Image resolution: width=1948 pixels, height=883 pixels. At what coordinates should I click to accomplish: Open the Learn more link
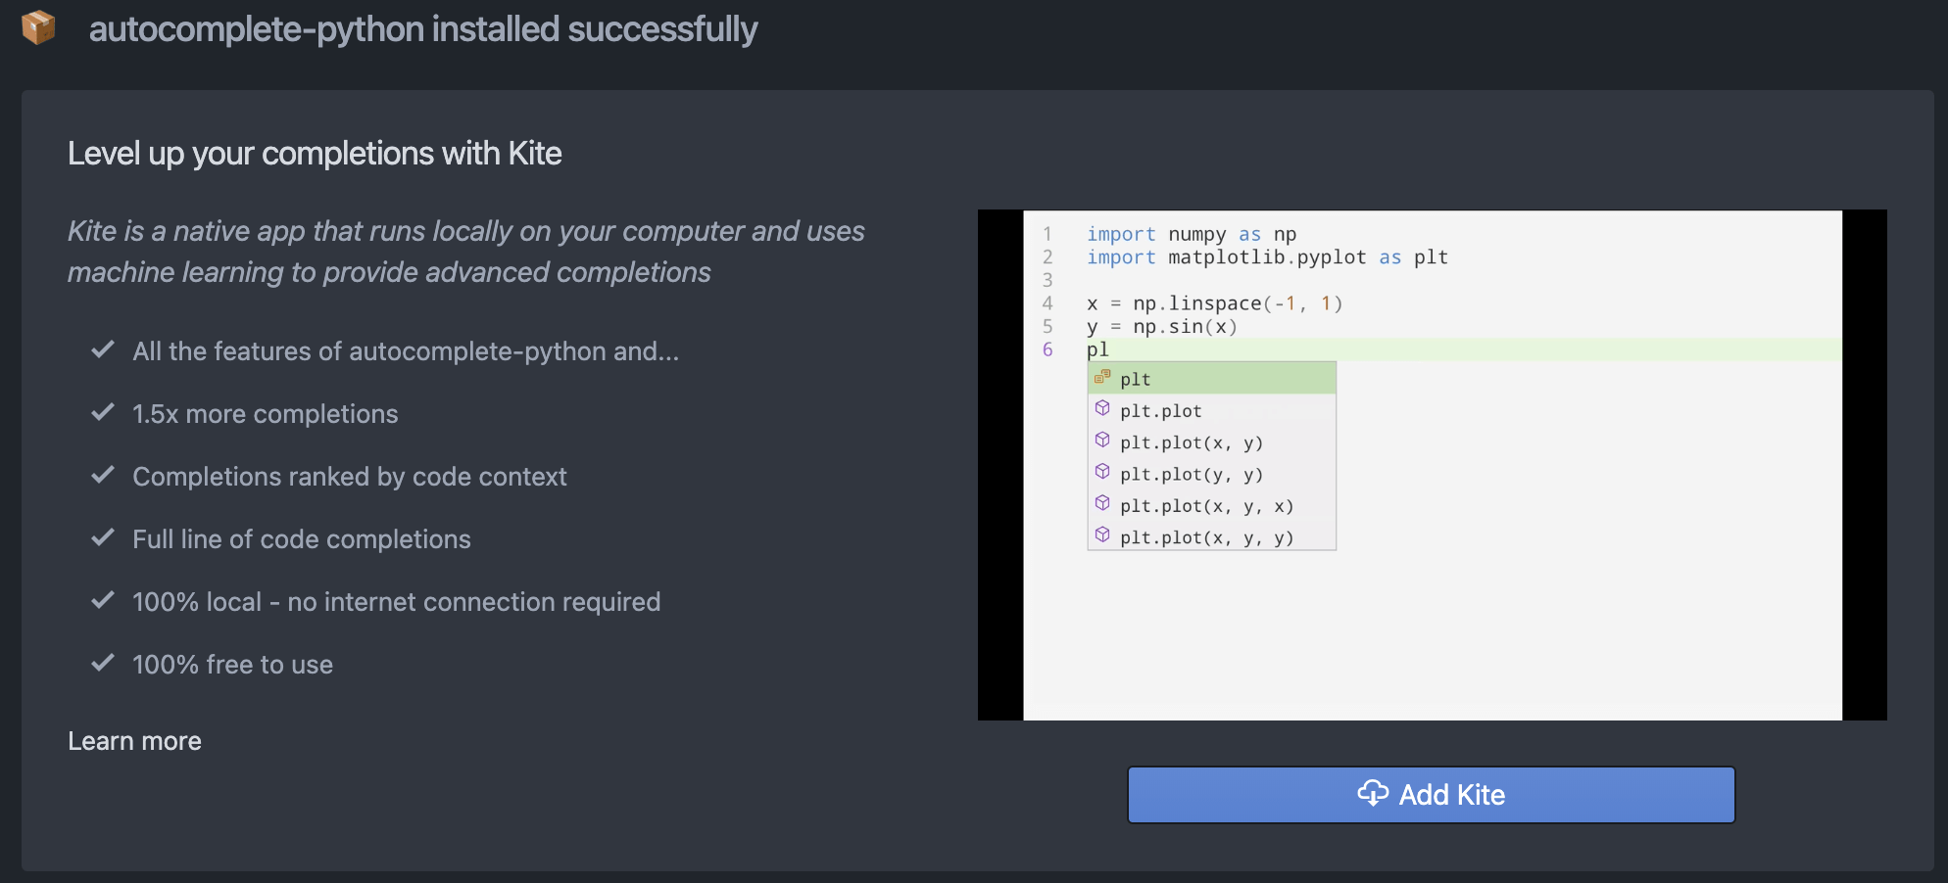click(x=134, y=741)
